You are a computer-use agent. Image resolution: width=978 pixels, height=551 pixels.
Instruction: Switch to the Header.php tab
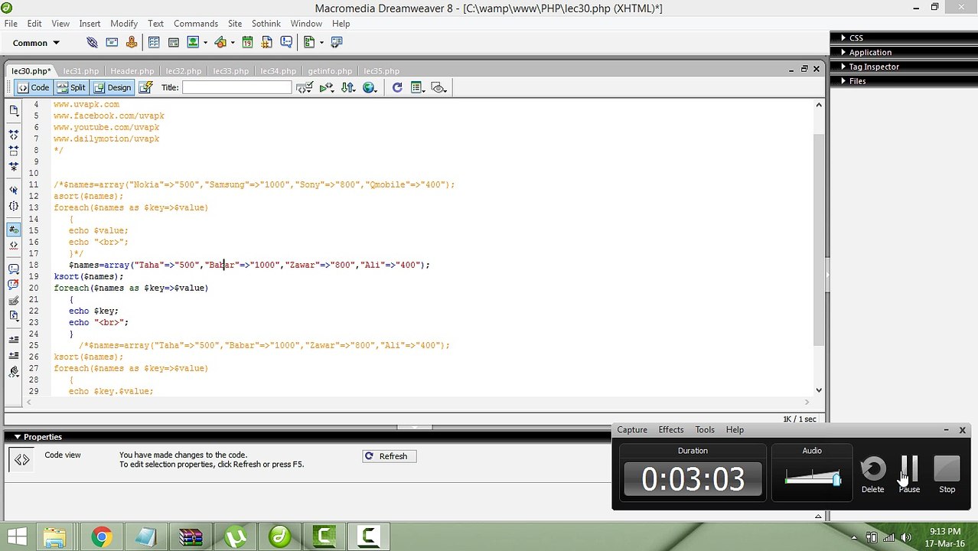click(x=132, y=71)
